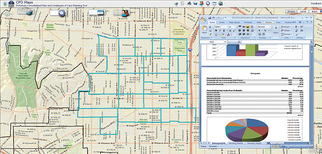Open the General number format dropdown

270,27
